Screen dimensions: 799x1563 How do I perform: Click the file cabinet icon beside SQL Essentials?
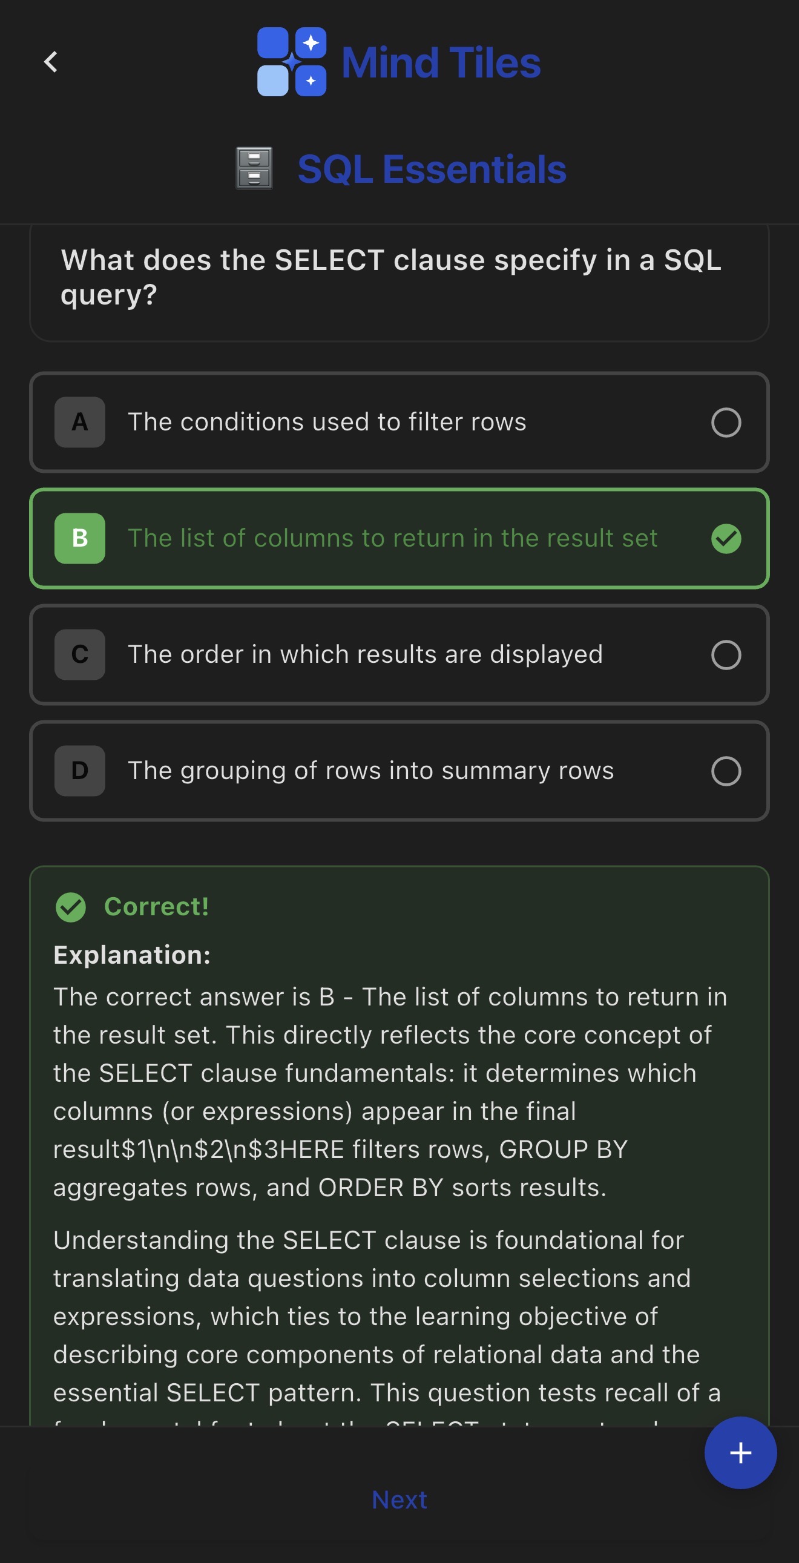[254, 169]
